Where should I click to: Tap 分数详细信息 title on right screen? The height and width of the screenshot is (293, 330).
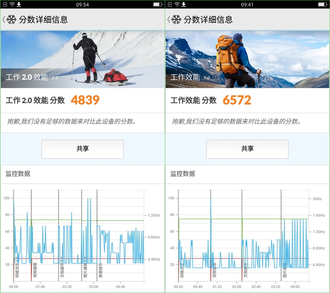point(208,19)
